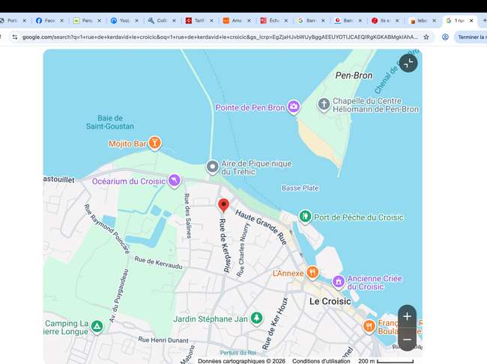The height and width of the screenshot is (364, 487).
Task: Click the Pointe de Pen Bron label
Action: (250, 108)
